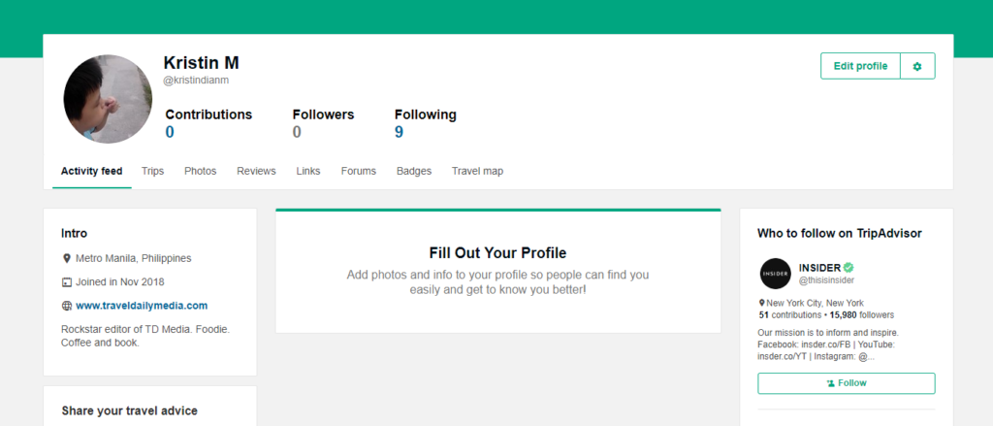Click the Following count of 9
Screen dimensions: 993x426
pyautogui.click(x=399, y=132)
